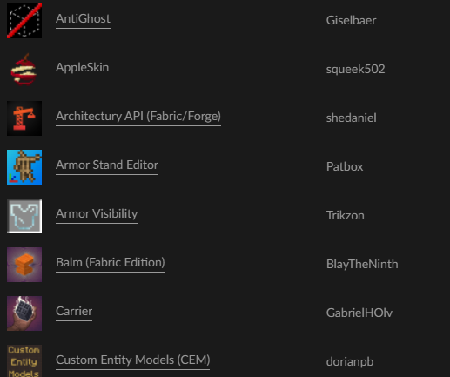The height and width of the screenshot is (377, 450).
Task: Select author name shedaniel
Action: tap(352, 118)
